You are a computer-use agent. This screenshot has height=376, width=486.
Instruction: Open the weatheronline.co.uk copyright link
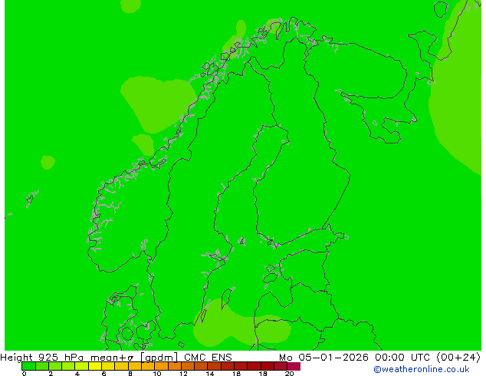pos(421,369)
